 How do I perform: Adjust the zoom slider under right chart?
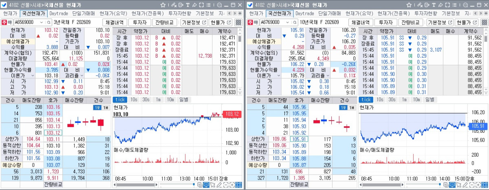(440, 184)
